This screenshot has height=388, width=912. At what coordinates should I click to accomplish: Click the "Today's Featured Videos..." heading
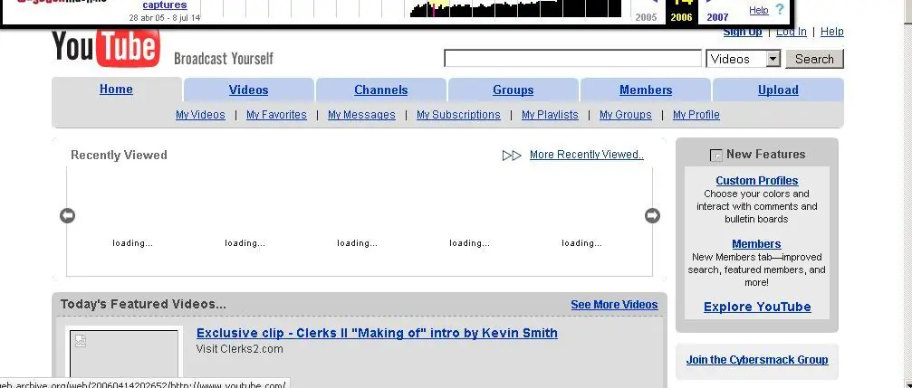point(143,305)
